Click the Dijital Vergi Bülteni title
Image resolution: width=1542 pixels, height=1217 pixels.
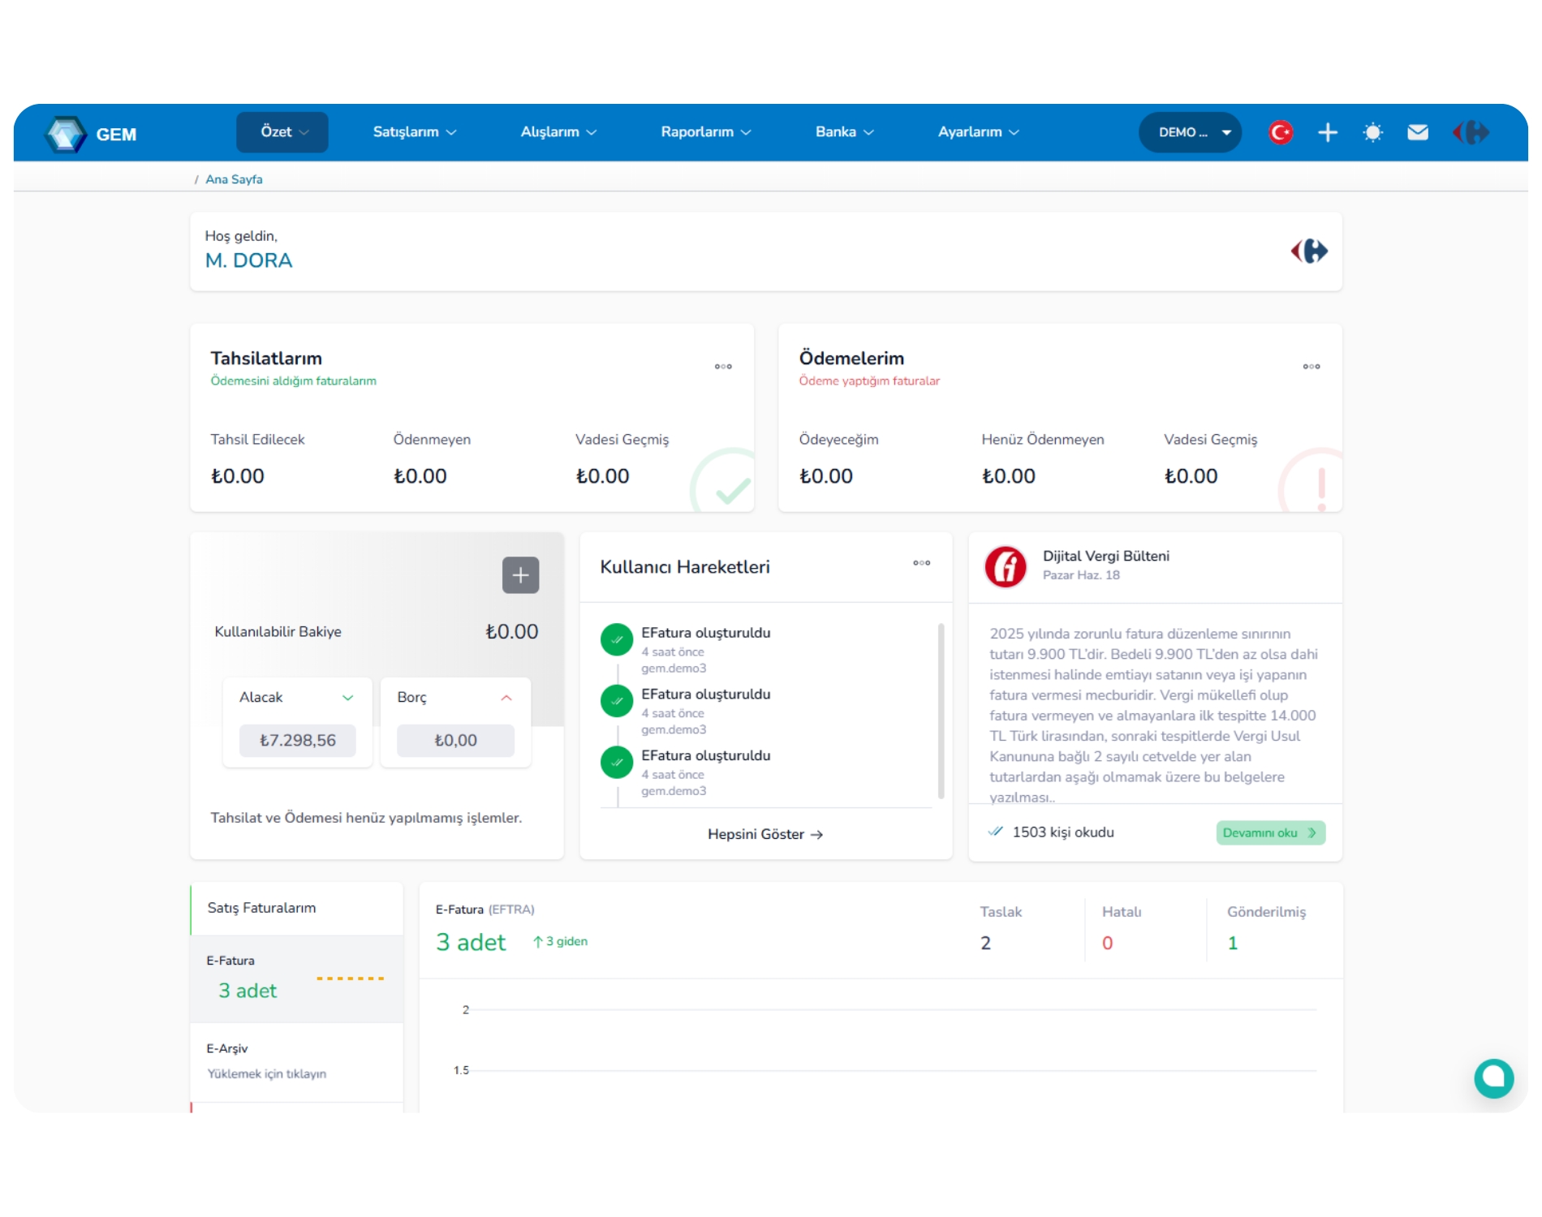(x=1106, y=556)
